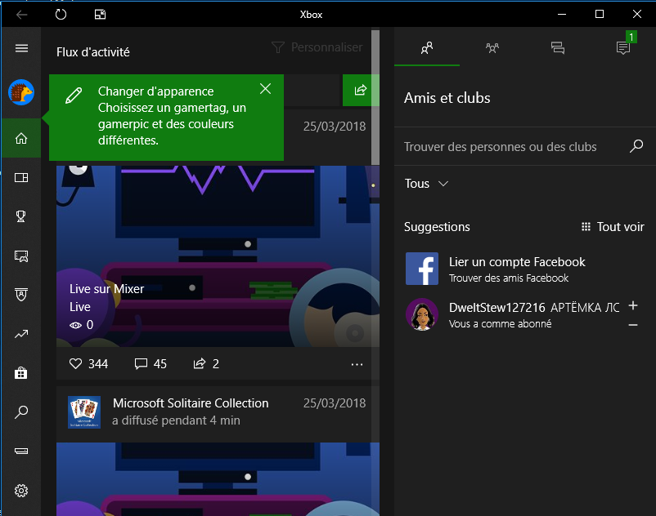Image resolution: width=656 pixels, height=516 pixels.
Task: Click Personnaliser filter button
Action: [x=317, y=47]
